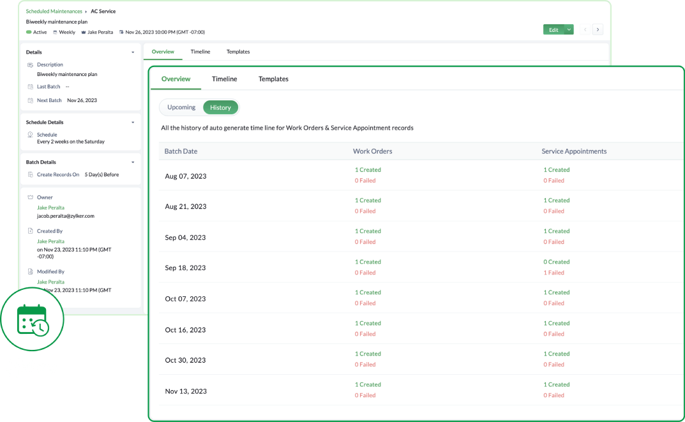The height and width of the screenshot is (422, 685).
Task: Click 'Every 2 weeks on the Saturday' text
Action: tap(71, 142)
